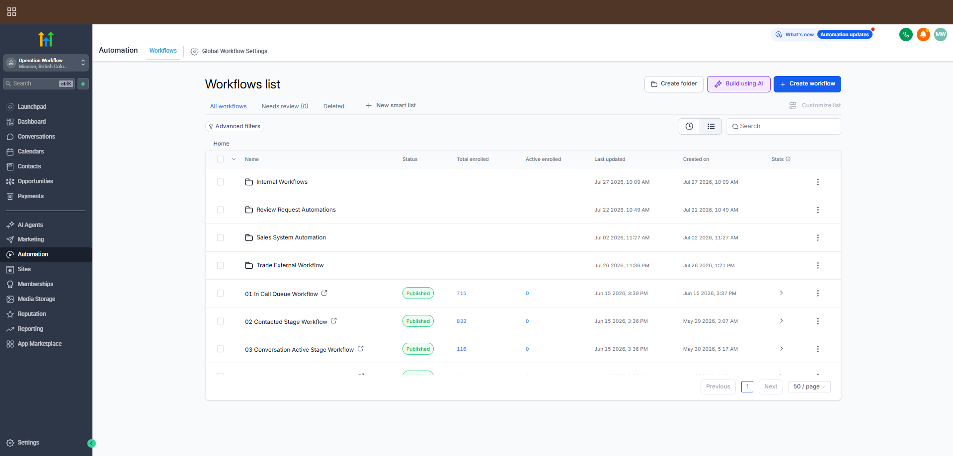Open more options for 01 In Call Queue Workflow

click(818, 293)
